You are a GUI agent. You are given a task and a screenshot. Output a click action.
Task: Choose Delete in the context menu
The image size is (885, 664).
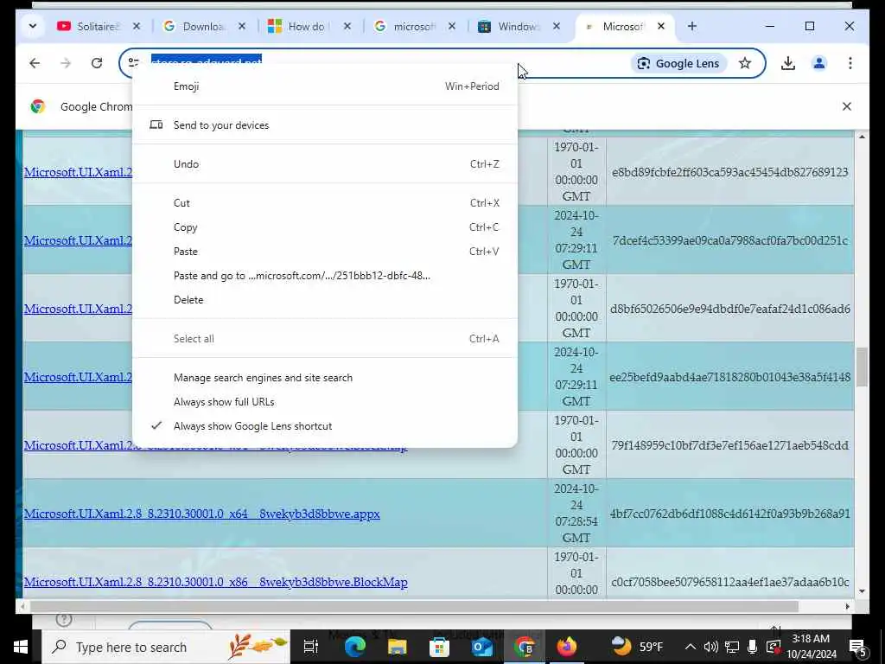coord(325,300)
